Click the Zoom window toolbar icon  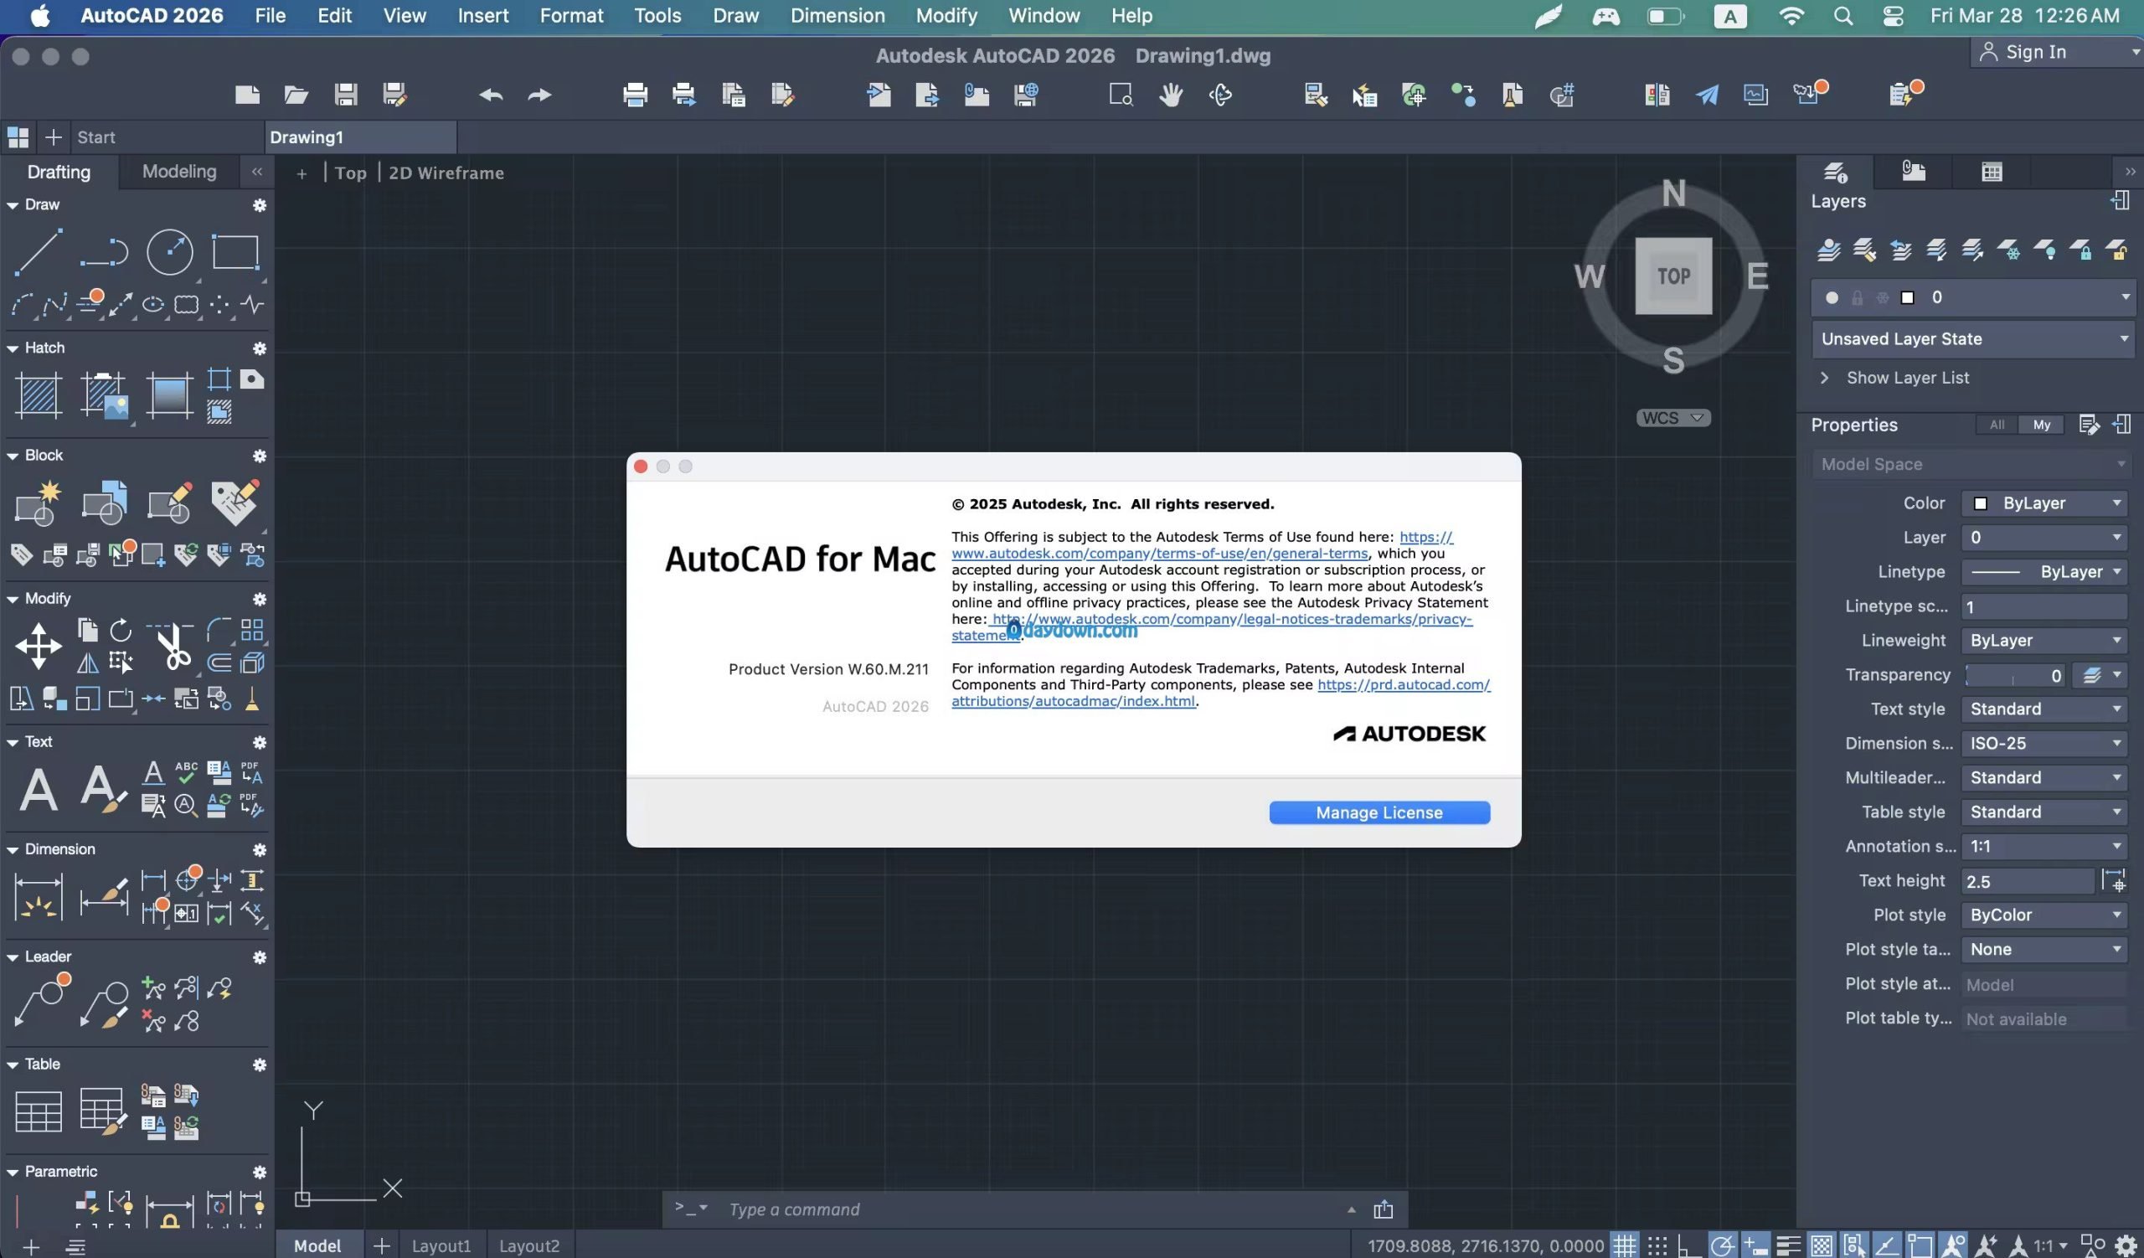pos(1121,95)
